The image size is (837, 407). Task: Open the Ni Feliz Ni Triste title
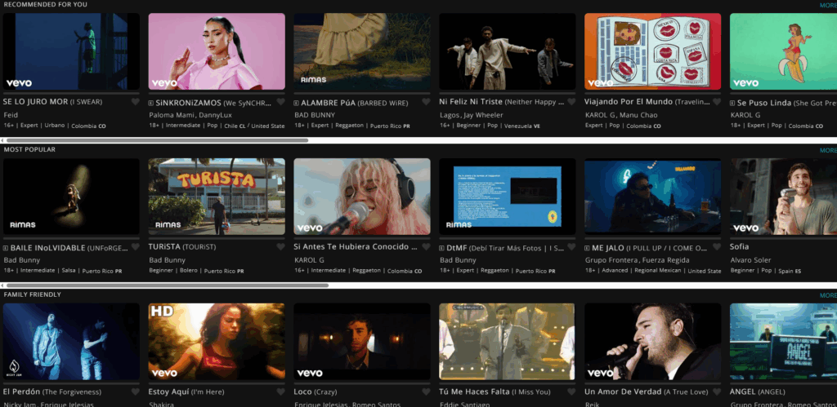[502, 102]
